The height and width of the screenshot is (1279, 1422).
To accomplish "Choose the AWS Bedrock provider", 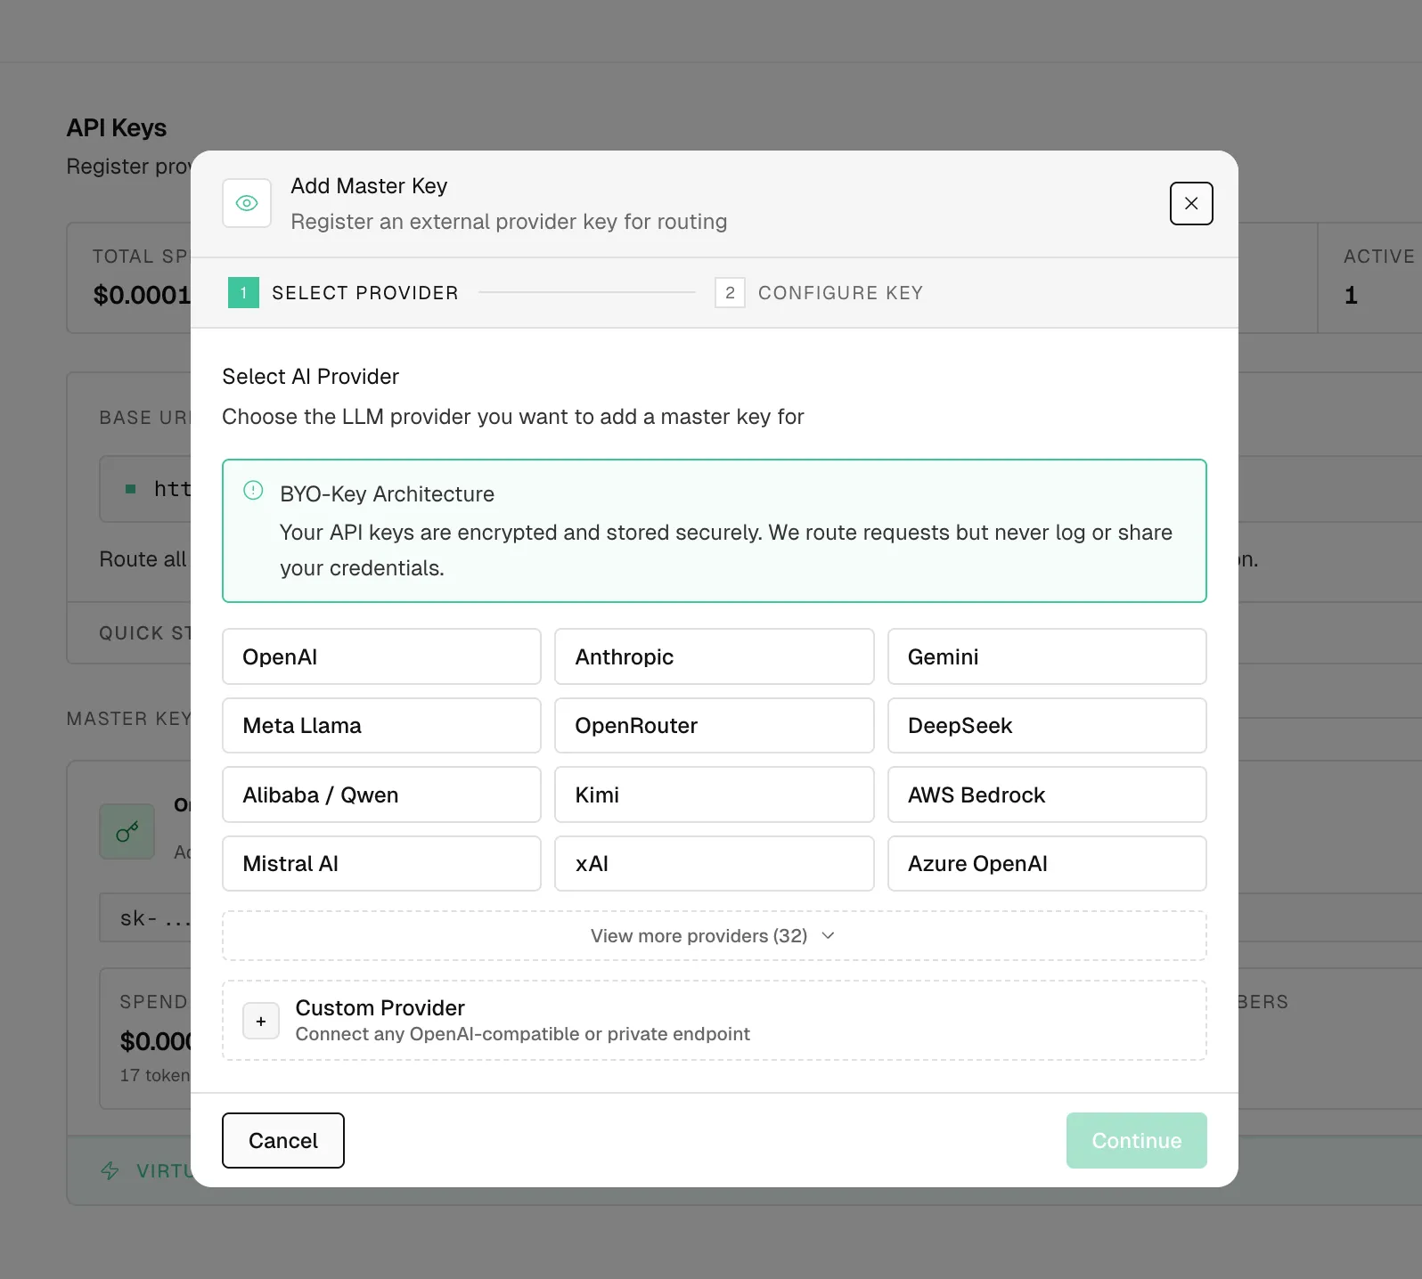I will click(1047, 794).
